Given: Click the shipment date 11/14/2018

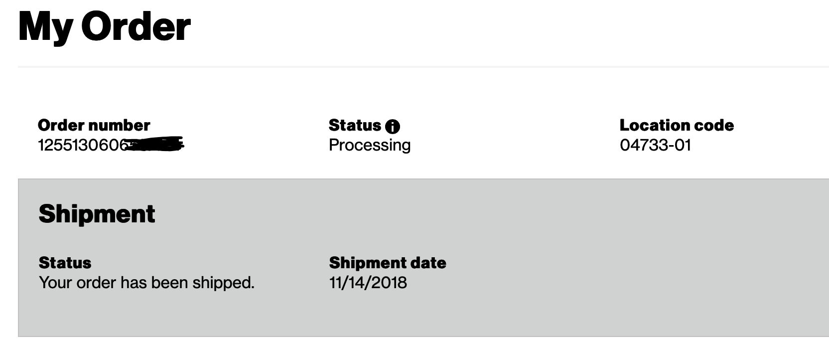Looking at the screenshot, I should pos(368,283).
